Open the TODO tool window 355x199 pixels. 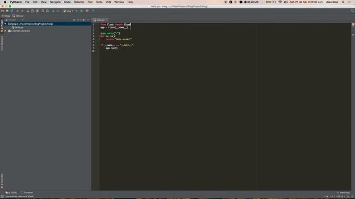pyautogui.click(x=11, y=192)
